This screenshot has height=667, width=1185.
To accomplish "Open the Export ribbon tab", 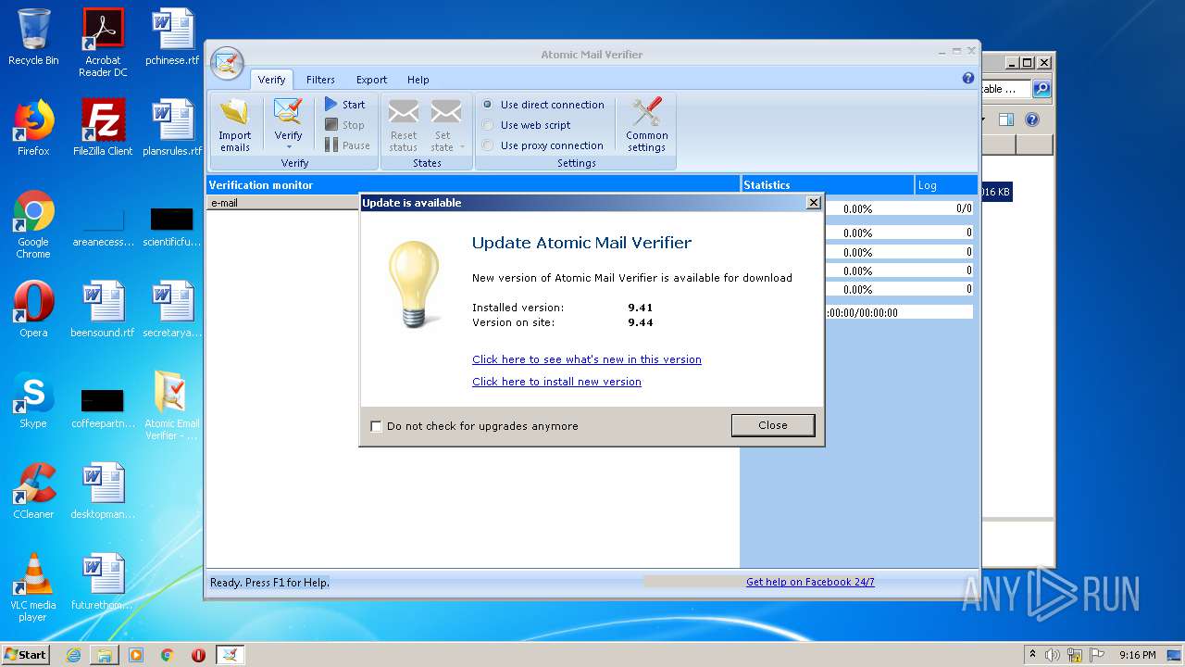I will click(371, 80).
